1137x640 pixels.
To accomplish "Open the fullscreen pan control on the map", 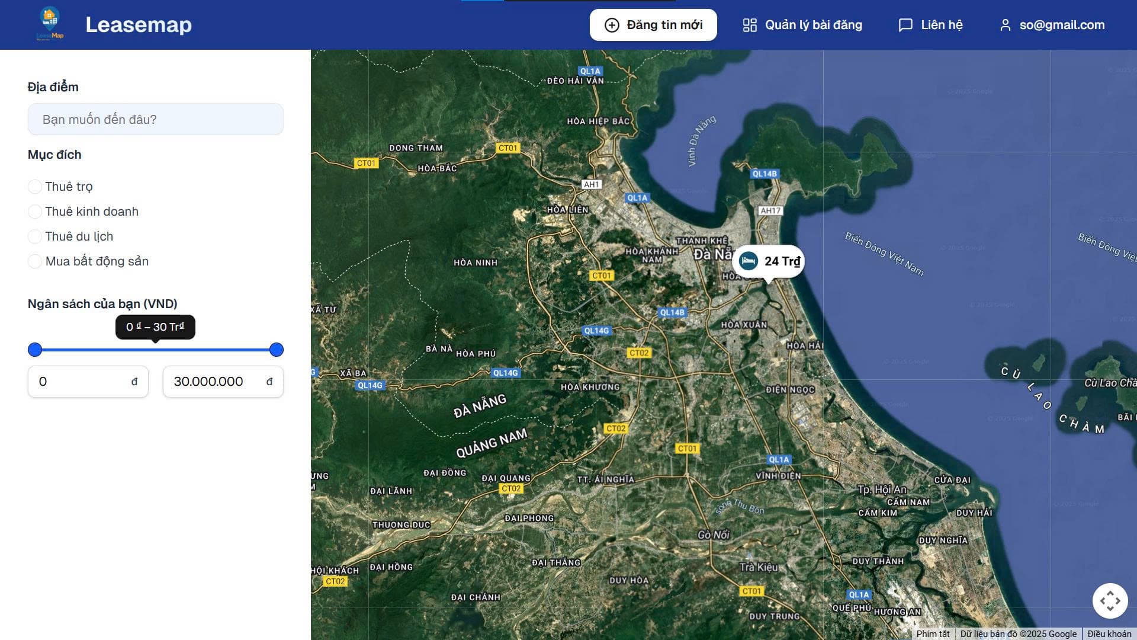I will (1110, 600).
